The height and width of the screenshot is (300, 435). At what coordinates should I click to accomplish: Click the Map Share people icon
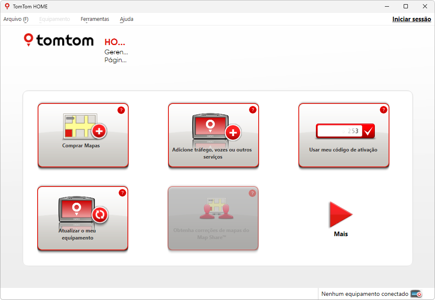[x=216, y=209]
